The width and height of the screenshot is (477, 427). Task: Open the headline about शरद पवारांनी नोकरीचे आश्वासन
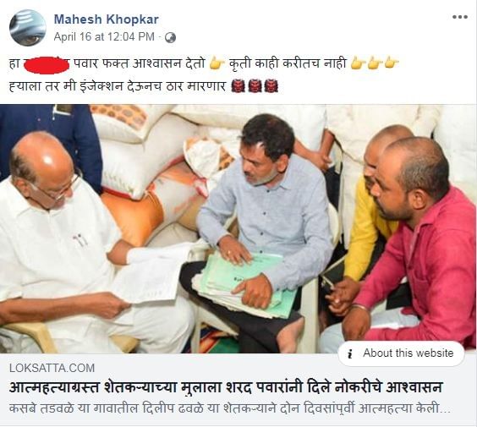tap(226, 387)
